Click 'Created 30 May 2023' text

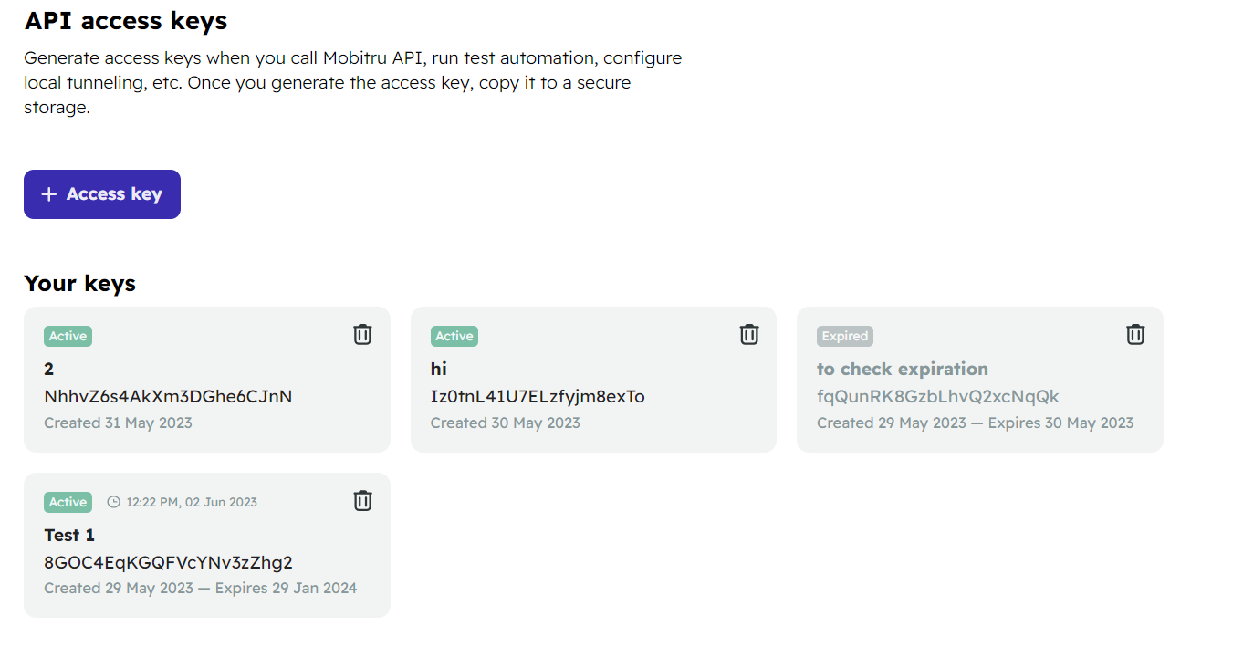[x=506, y=423]
